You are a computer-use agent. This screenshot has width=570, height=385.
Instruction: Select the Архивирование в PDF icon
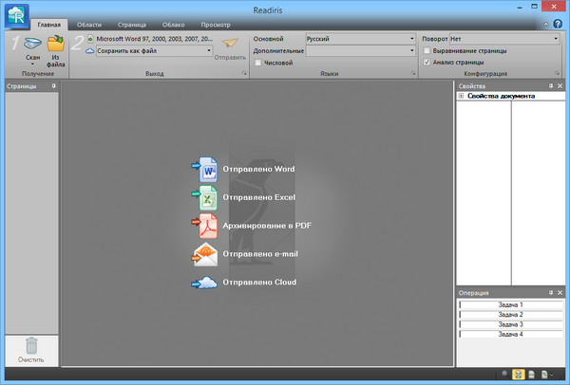coord(206,226)
